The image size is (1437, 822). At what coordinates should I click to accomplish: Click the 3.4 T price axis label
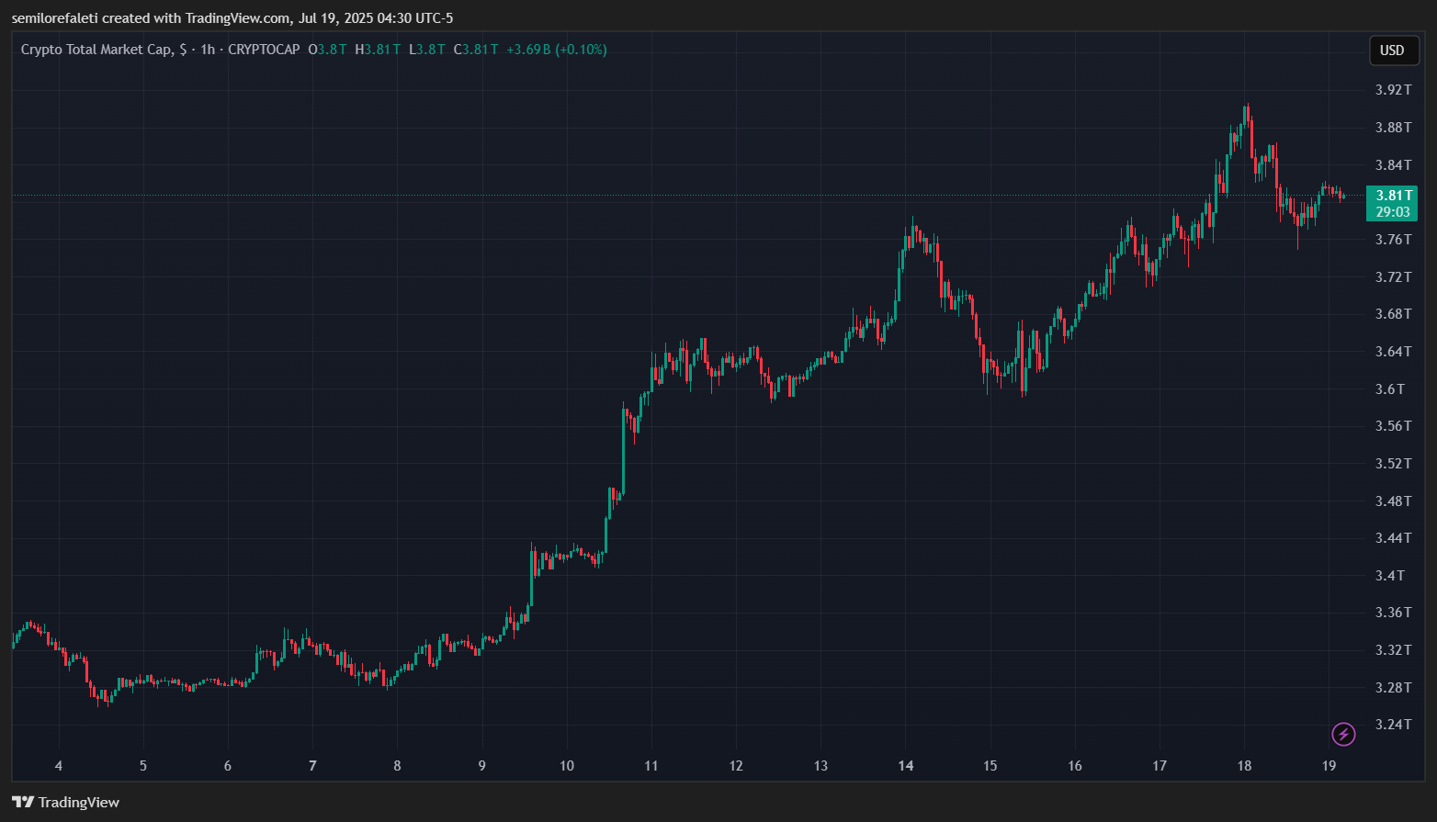pos(1390,576)
